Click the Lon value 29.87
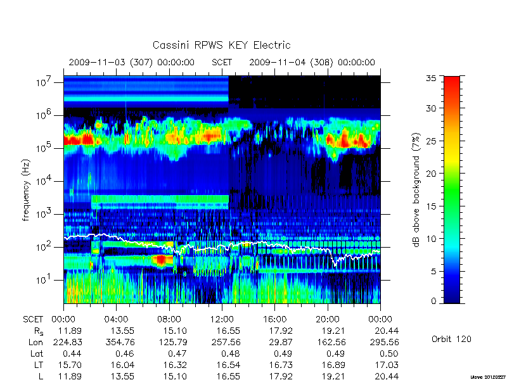This screenshot has height=380, width=507. coord(281,342)
